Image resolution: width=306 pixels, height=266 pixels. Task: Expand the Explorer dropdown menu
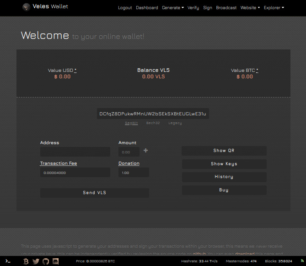[274, 8]
